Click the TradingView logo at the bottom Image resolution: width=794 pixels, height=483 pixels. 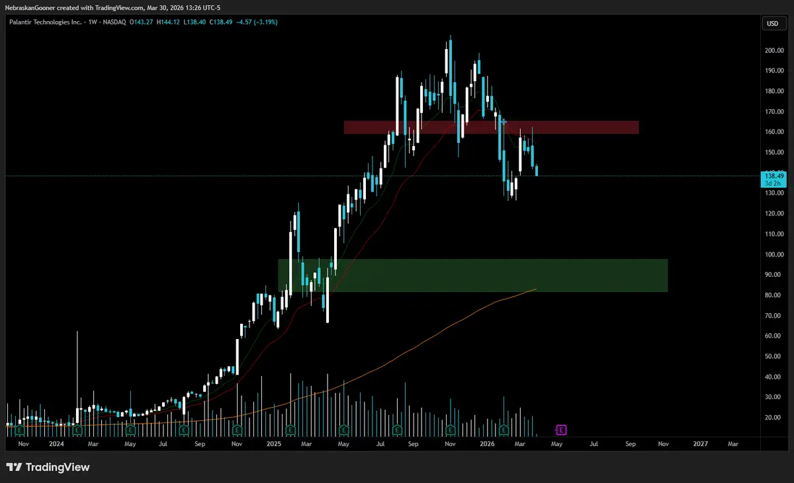(x=48, y=467)
